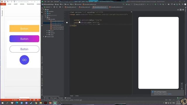This screenshot has width=187, height=105.
Task: Open Chrome from the taskbar
Action: [36, 103]
